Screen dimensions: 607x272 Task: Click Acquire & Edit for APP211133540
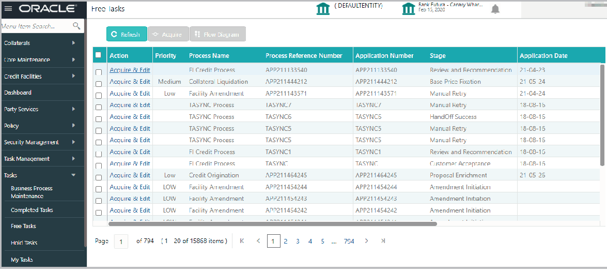(x=130, y=70)
